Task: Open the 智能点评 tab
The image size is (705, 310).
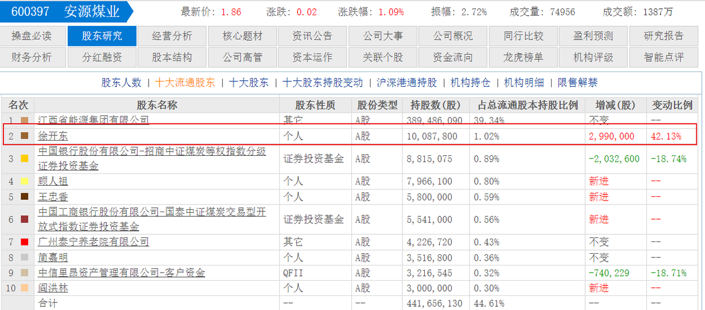Action: point(664,57)
